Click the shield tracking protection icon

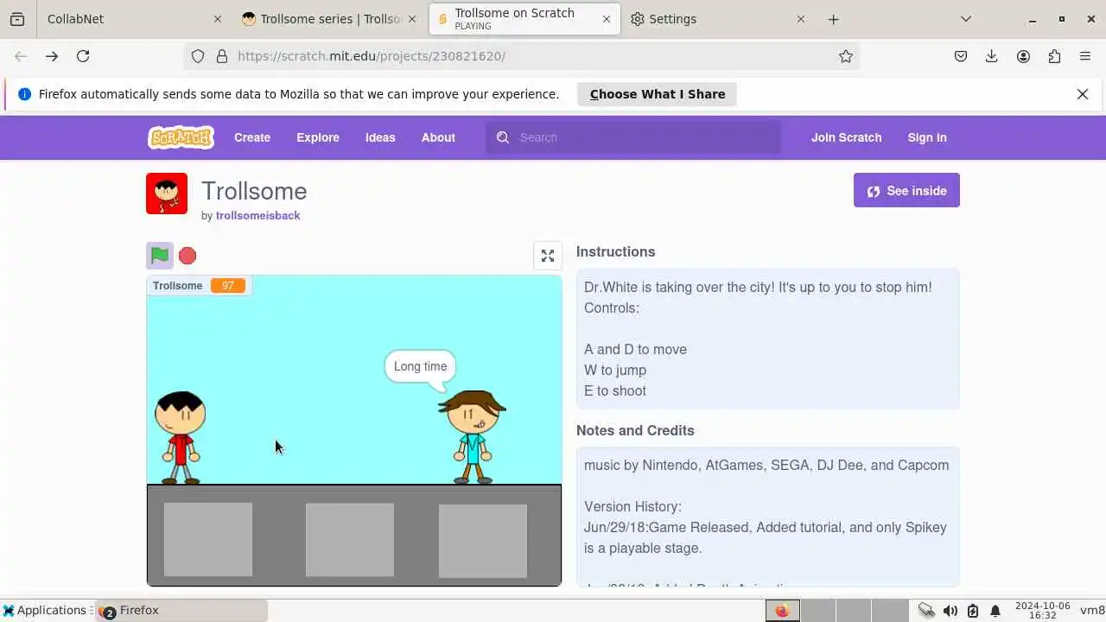[x=198, y=56]
